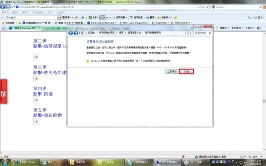The image size is (266, 166).
Task: Go back in the Control Panel window
Action: click(70, 33)
